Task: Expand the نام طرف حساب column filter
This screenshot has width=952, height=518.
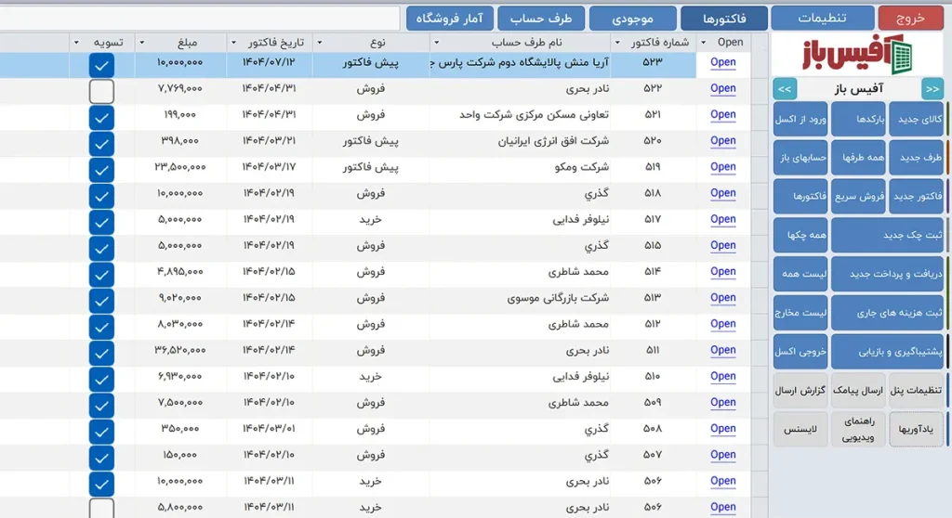Action: [436, 43]
